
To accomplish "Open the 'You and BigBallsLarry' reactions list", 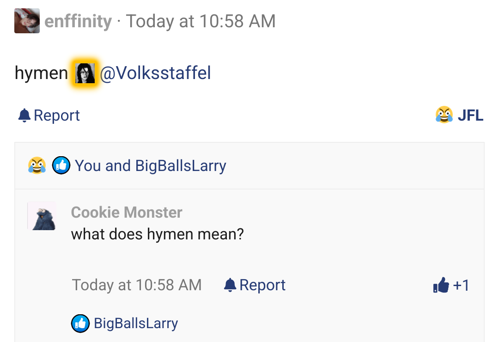I will tap(151, 165).
